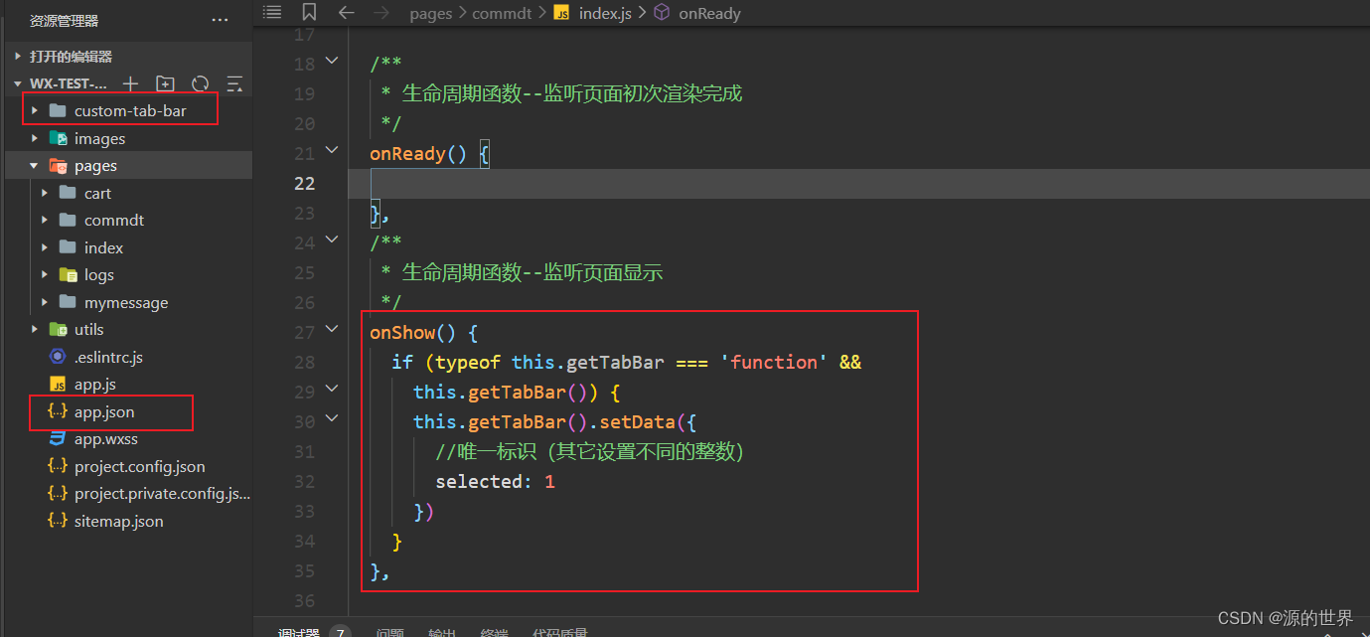Navigate back with the left arrow
This screenshot has height=637, width=1370.
pyautogui.click(x=346, y=13)
